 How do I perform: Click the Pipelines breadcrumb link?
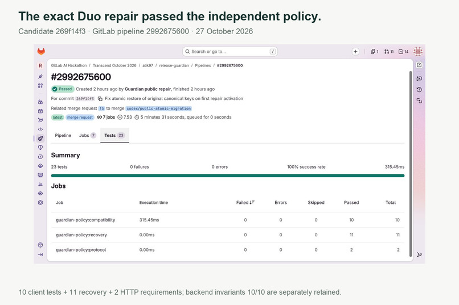click(x=203, y=65)
